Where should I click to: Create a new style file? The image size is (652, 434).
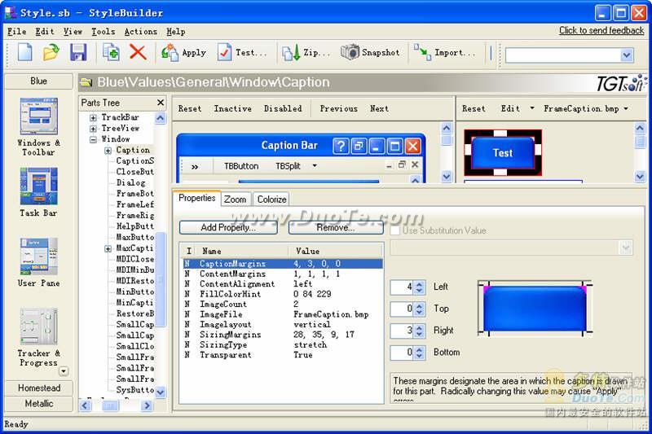[x=25, y=53]
